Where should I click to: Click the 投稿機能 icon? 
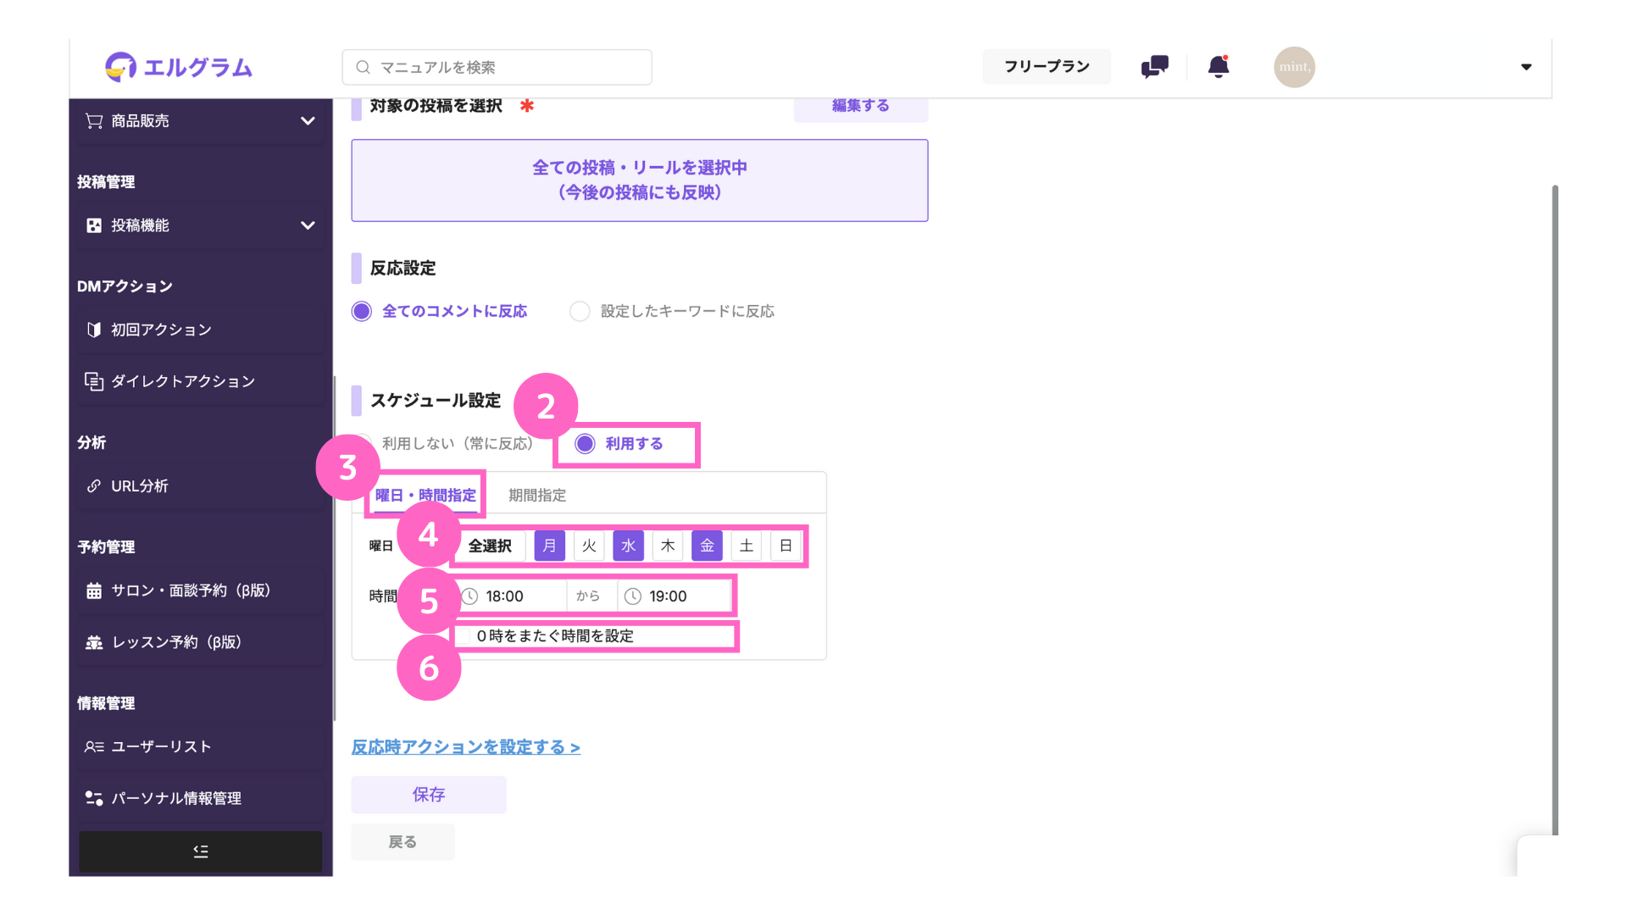(x=94, y=225)
